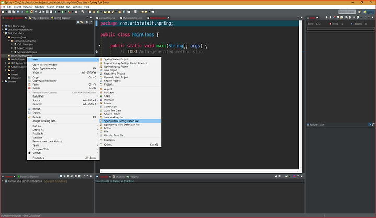Click the Save toolbar icon

point(9,12)
